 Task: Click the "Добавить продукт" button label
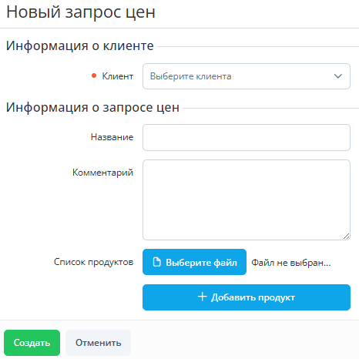click(x=253, y=297)
